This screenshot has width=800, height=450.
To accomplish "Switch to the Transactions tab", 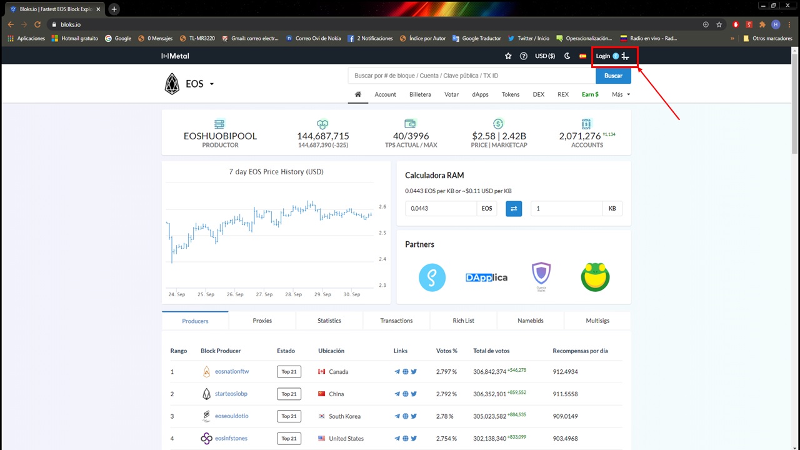I will (x=396, y=321).
